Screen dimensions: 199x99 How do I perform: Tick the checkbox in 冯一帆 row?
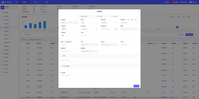(x=22, y=48)
